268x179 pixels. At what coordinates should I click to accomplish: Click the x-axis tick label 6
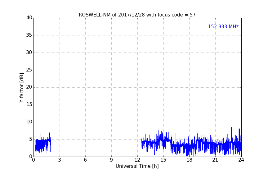[85, 160]
